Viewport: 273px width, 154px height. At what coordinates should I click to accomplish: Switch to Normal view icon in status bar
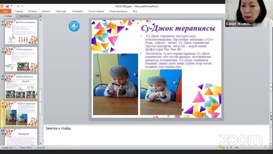coord(220,148)
